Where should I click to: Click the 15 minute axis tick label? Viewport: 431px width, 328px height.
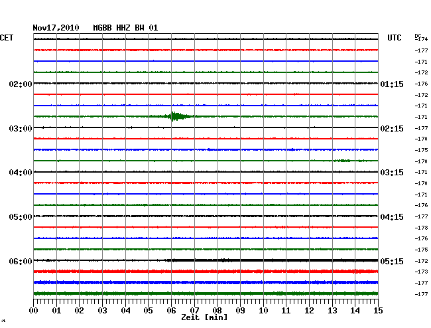pyautogui.click(x=378, y=310)
